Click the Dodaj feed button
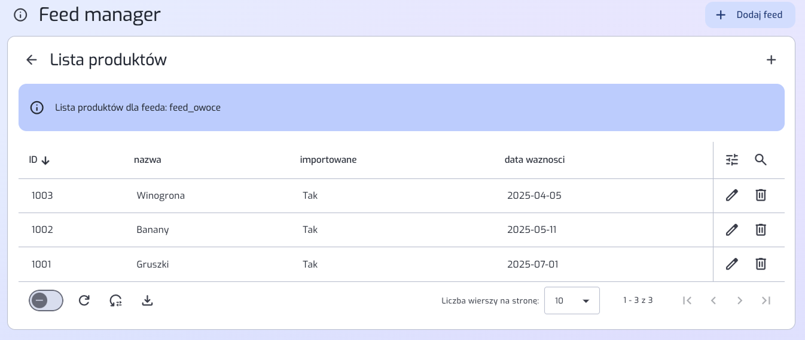This screenshot has height=340, width=805. click(x=750, y=15)
